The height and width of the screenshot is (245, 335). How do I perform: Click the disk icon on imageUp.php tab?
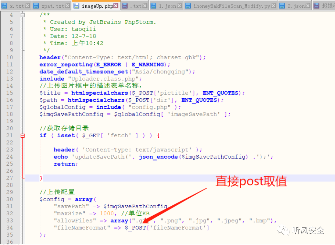click(x=76, y=6)
